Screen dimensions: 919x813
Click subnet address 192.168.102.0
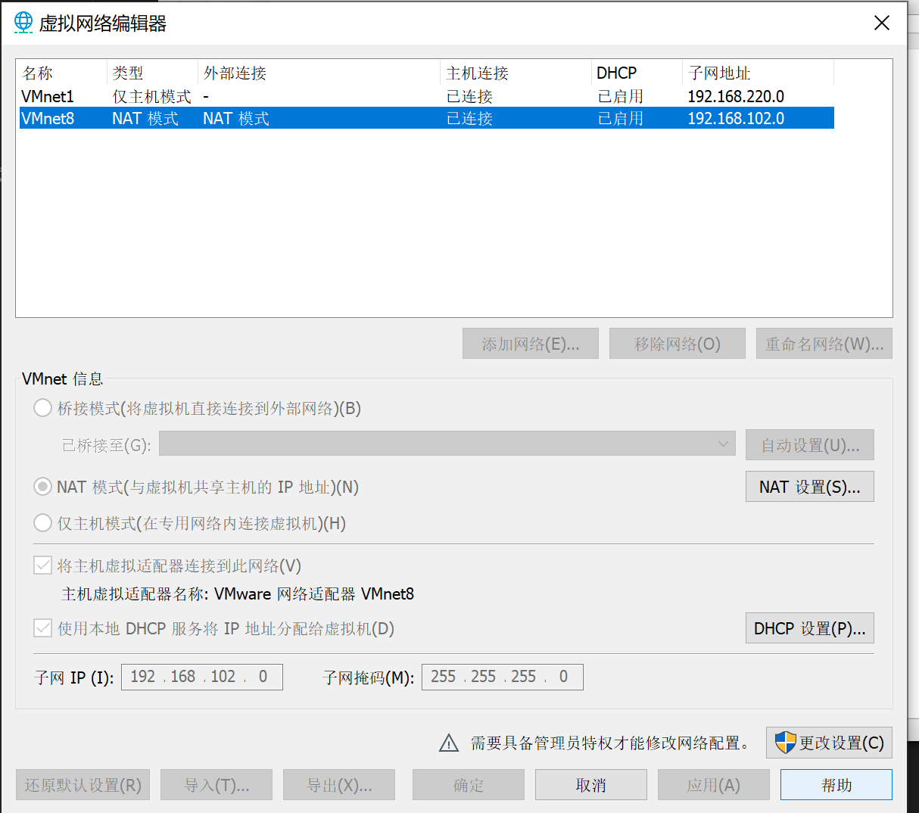point(736,118)
